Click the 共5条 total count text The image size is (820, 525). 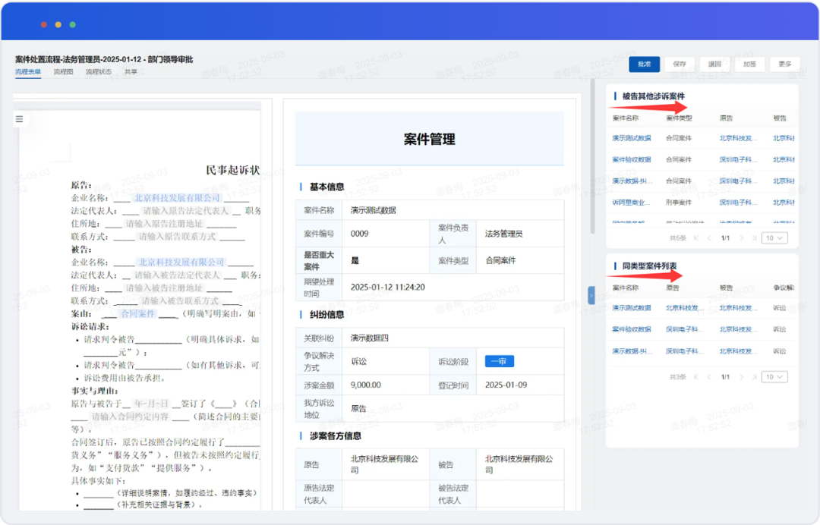[x=678, y=238]
